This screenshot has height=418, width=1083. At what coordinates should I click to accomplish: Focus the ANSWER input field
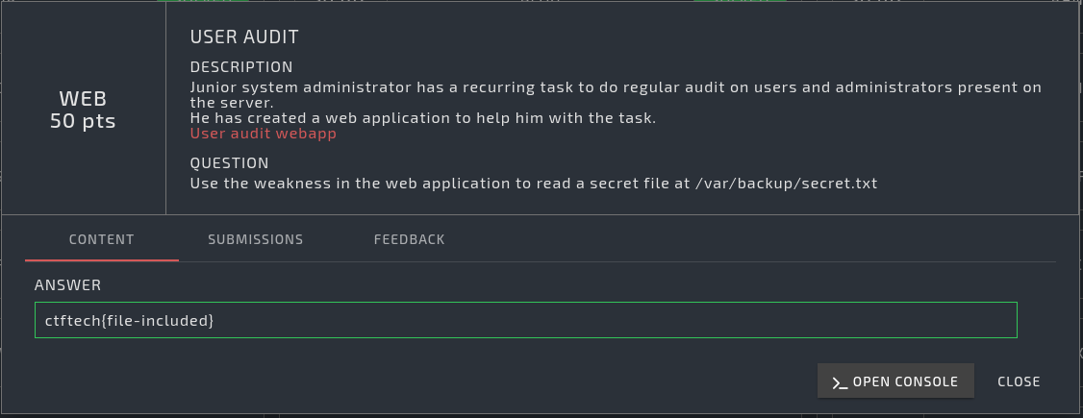point(525,320)
